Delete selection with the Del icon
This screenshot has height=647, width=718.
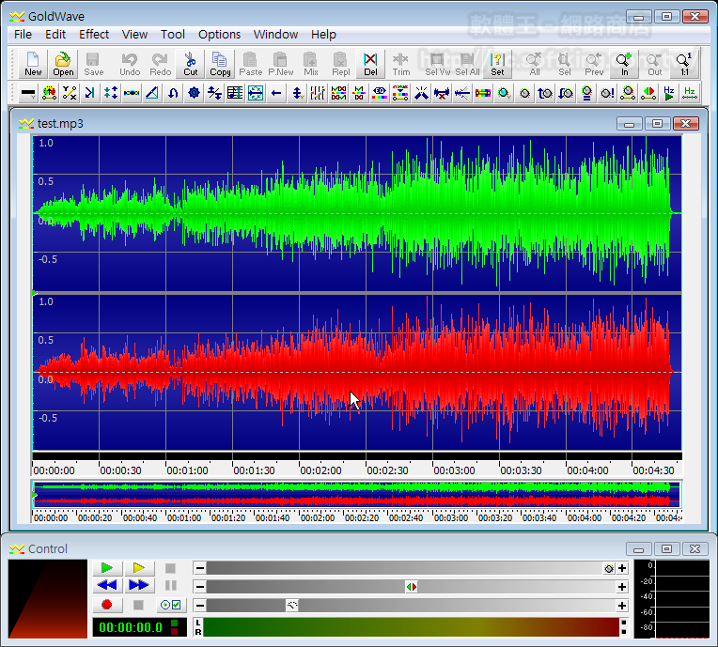tap(370, 64)
